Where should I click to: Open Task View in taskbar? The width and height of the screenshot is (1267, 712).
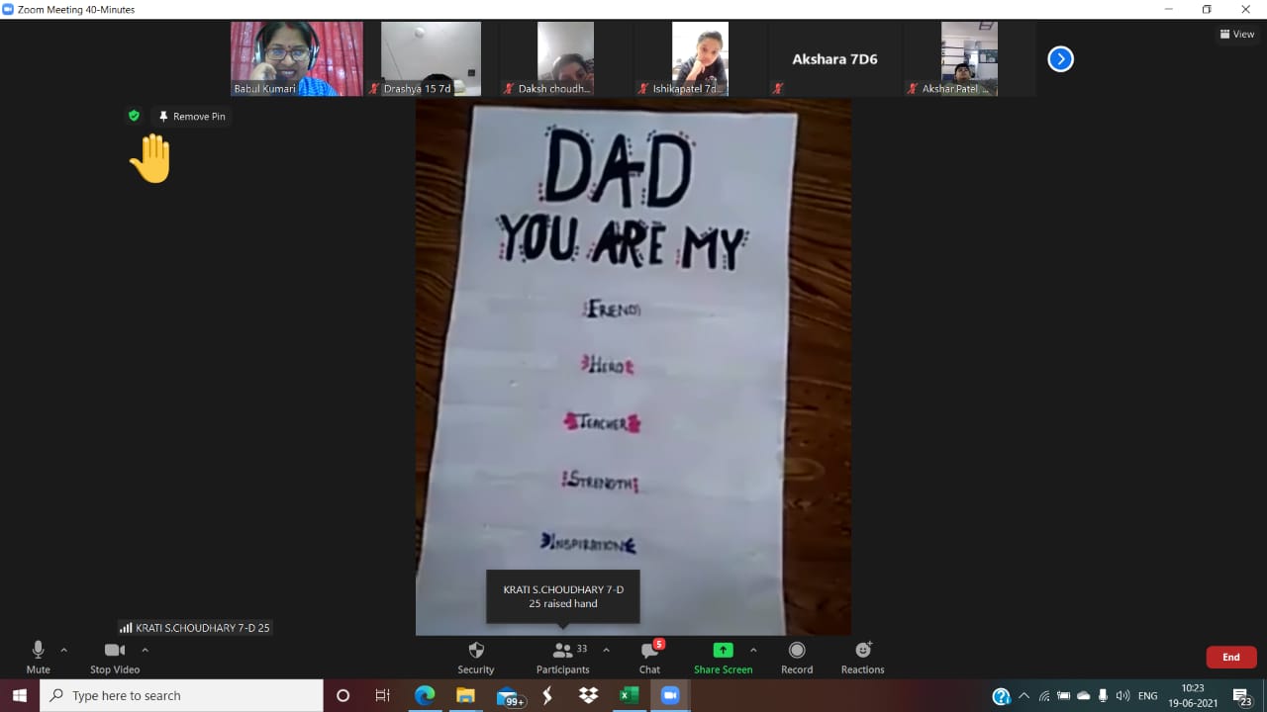382,696
